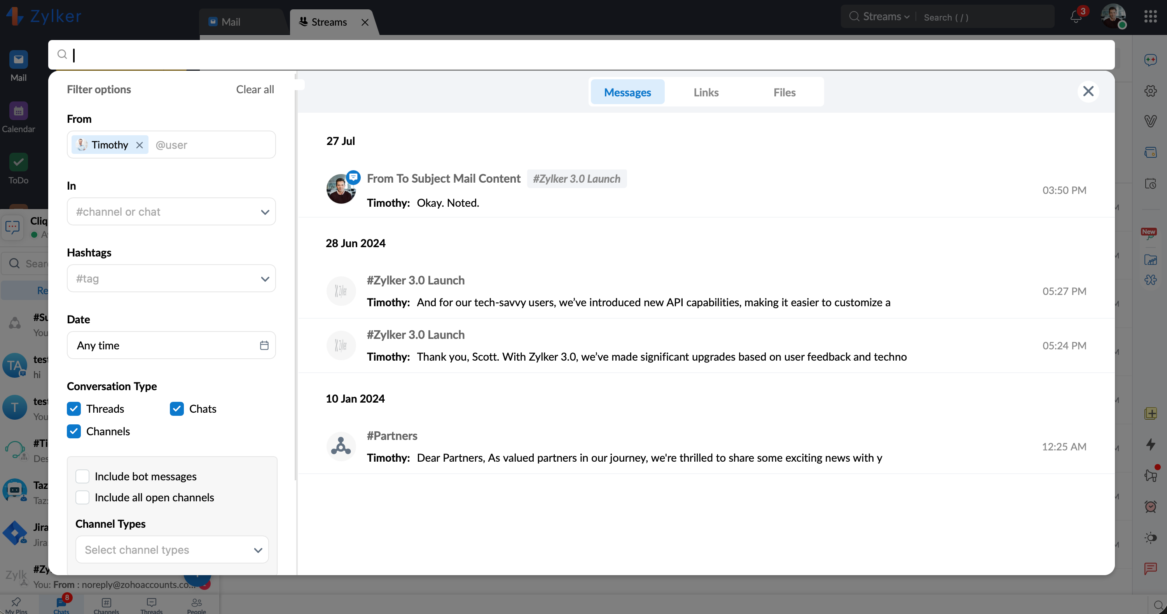Open the megaphone announcements icon
This screenshot has width=1167, height=614.
tap(1150, 475)
